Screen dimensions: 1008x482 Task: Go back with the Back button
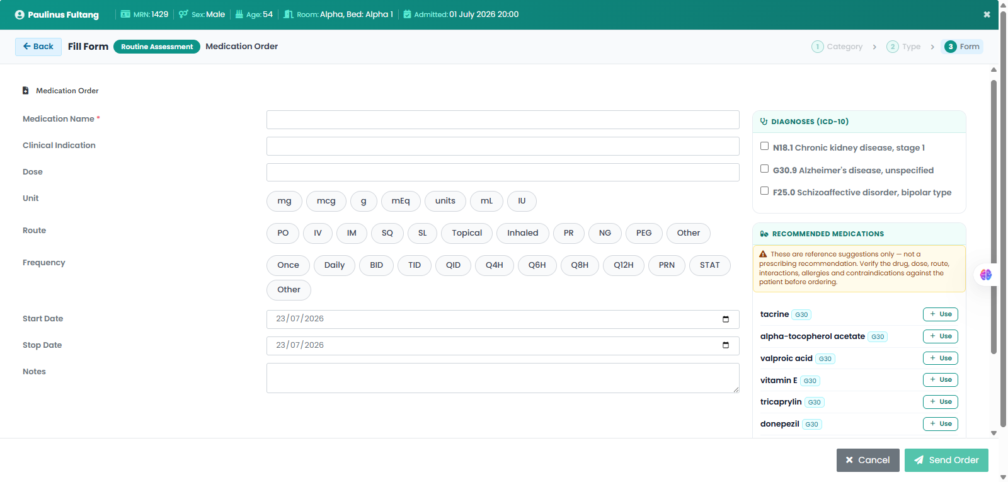click(x=38, y=47)
